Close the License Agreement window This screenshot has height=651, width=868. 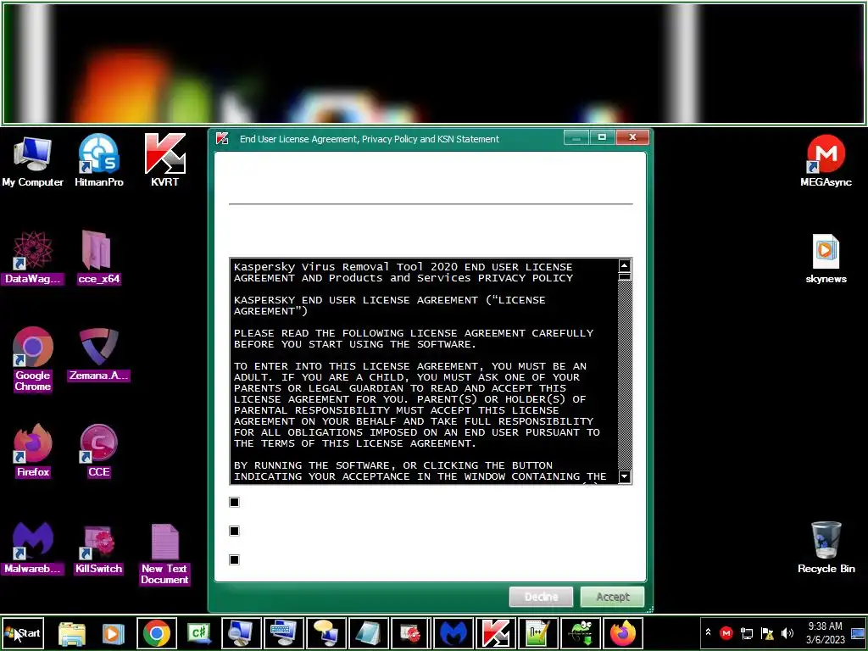632,136
